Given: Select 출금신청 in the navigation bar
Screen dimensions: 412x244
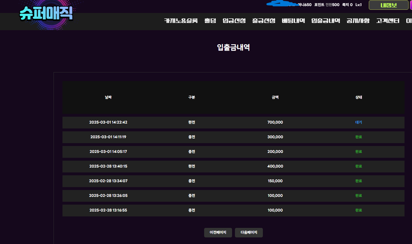Looking at the screenshot, I should pyautogui.click(x=264, y=21).
